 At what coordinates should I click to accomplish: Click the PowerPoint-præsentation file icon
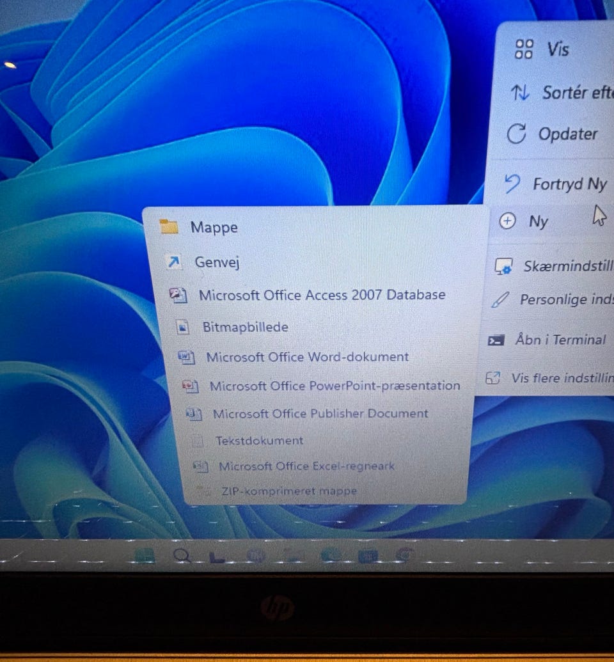pyautogui.click(x=190, y=386)
